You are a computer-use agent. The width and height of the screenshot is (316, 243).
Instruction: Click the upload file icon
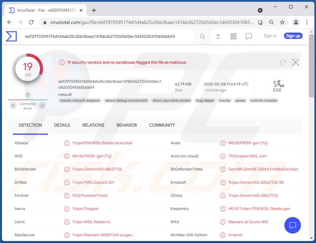(218, 36)
